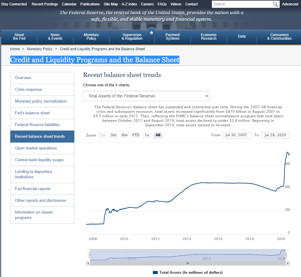Open Crisis response sidebar item
The width and height of the screenshot is (301, 277).
point(42,90)
